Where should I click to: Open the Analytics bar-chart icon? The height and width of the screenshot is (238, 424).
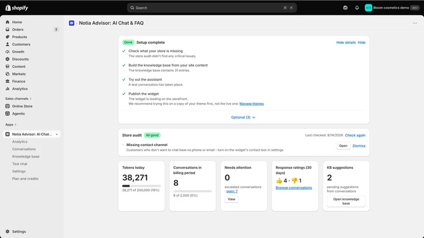(x=7, y=89)
